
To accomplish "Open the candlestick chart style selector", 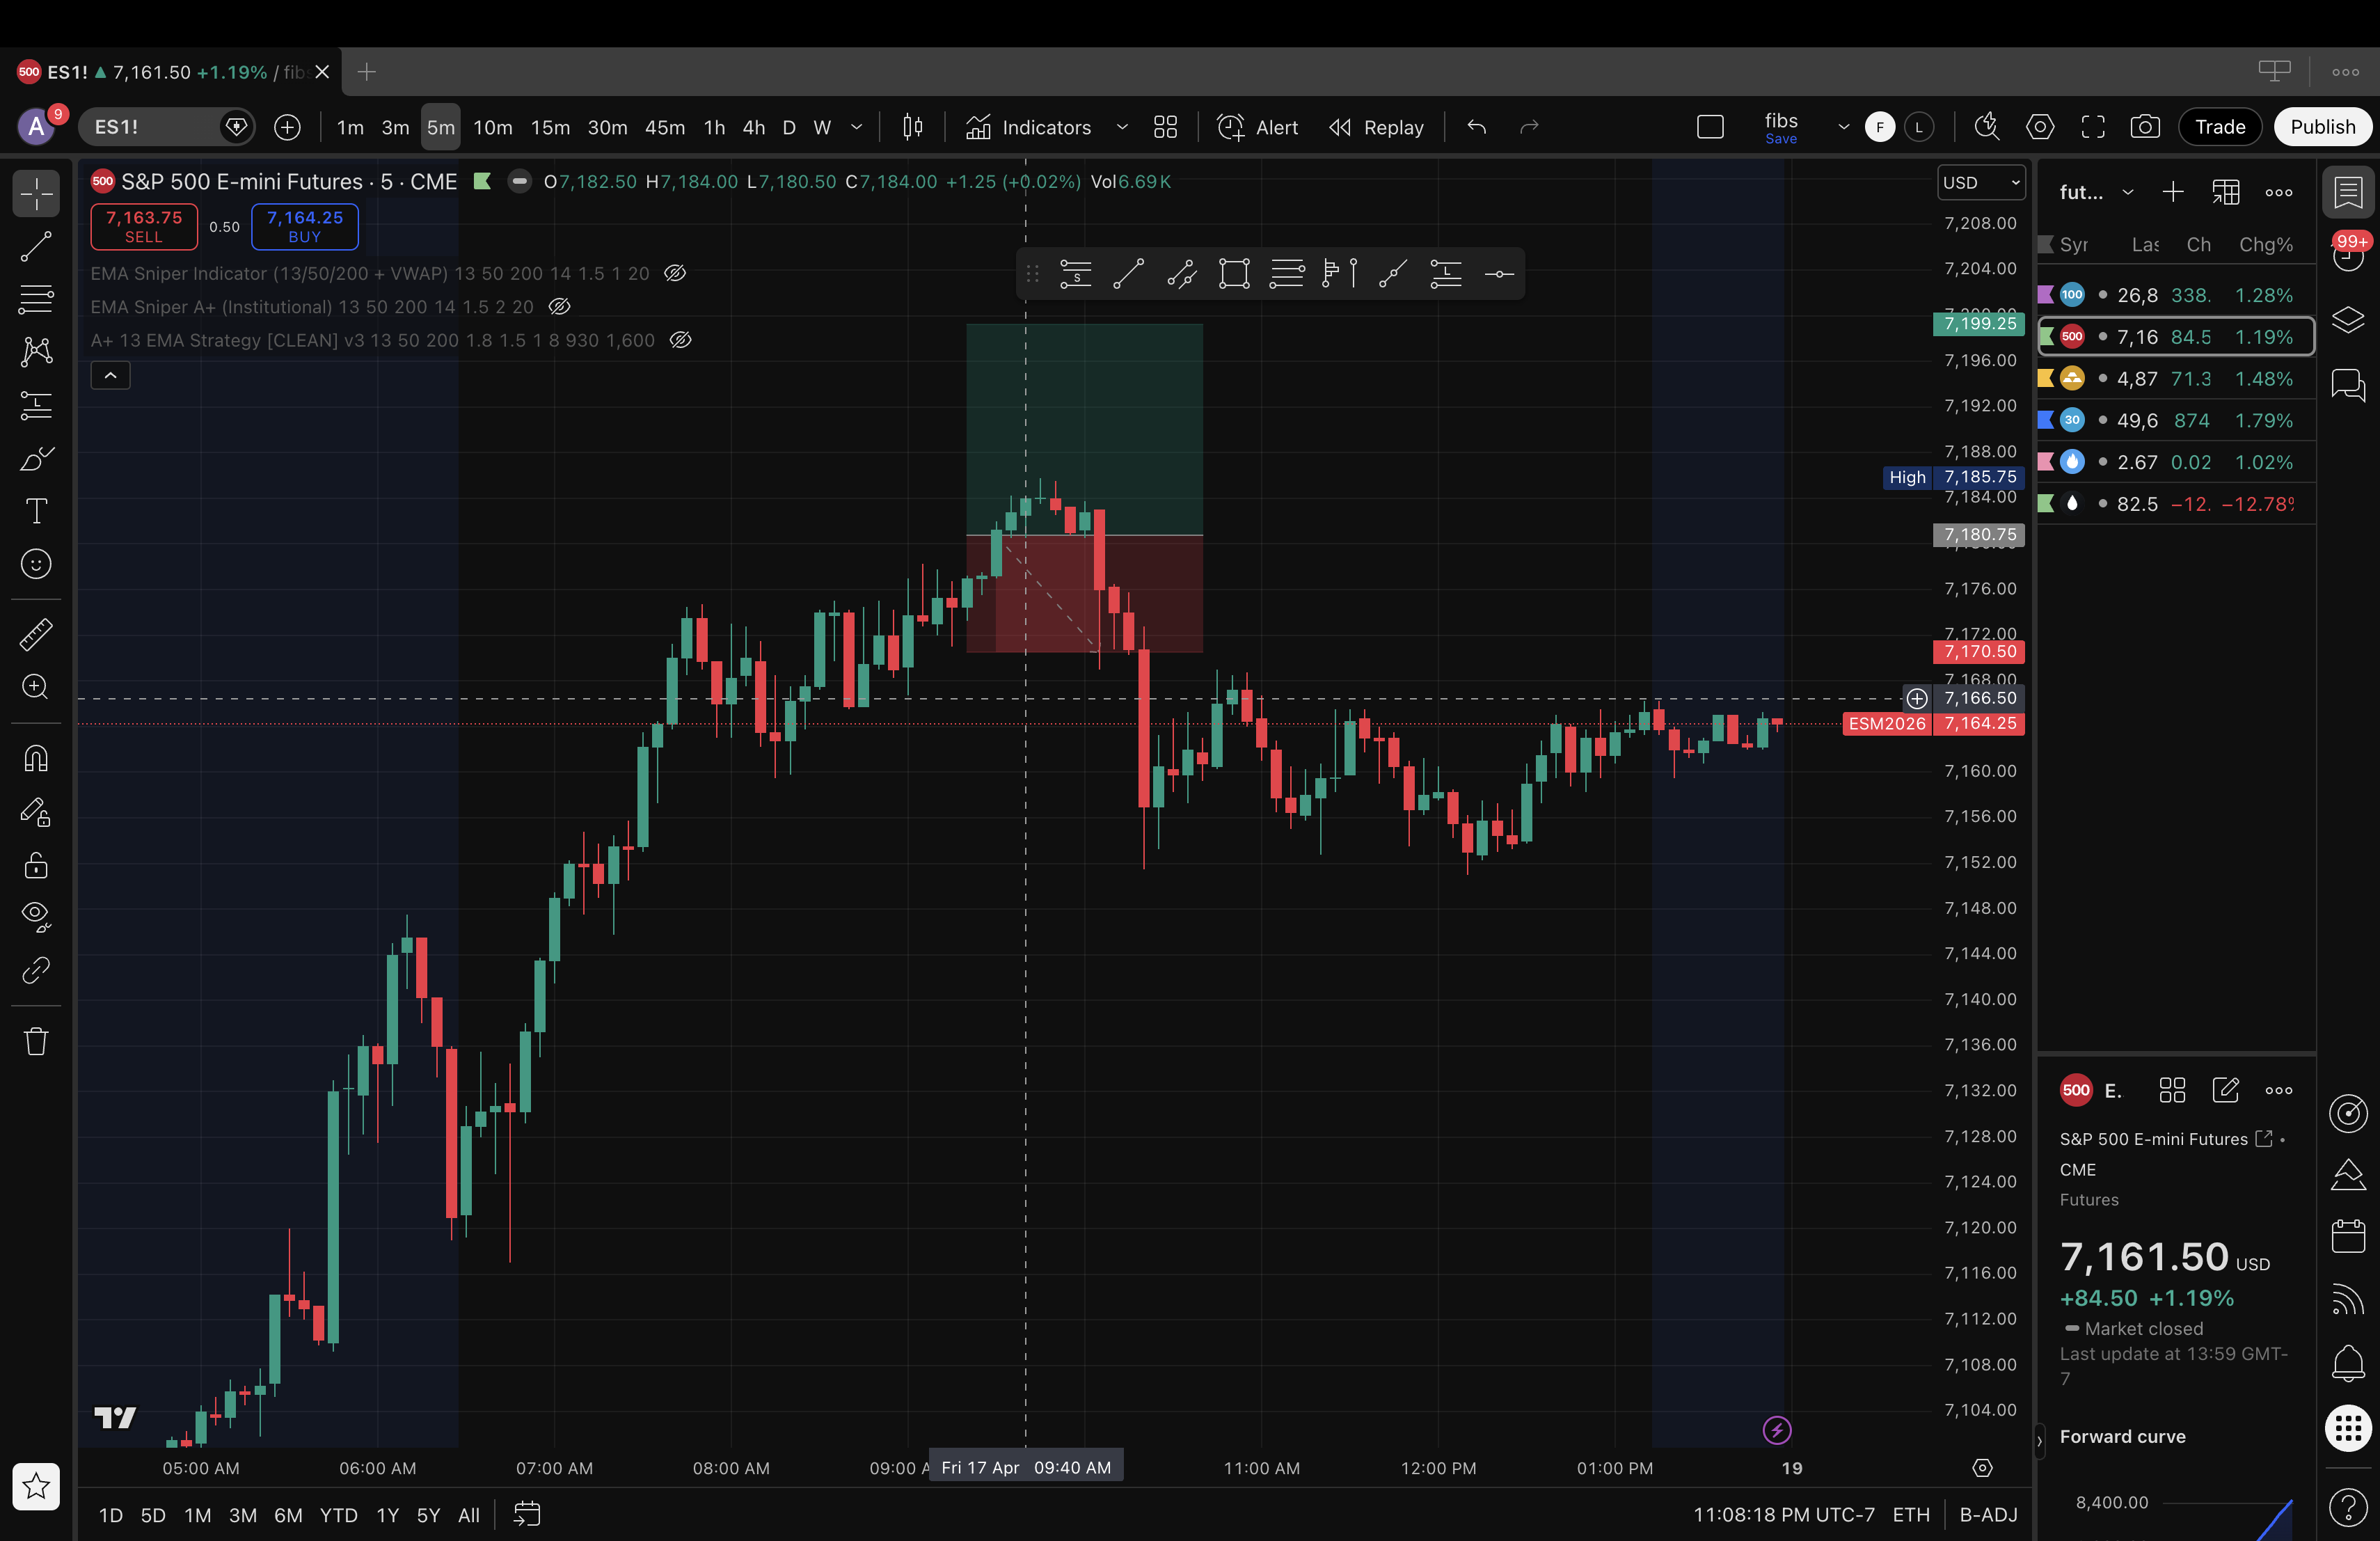I will tap(912, 127).
